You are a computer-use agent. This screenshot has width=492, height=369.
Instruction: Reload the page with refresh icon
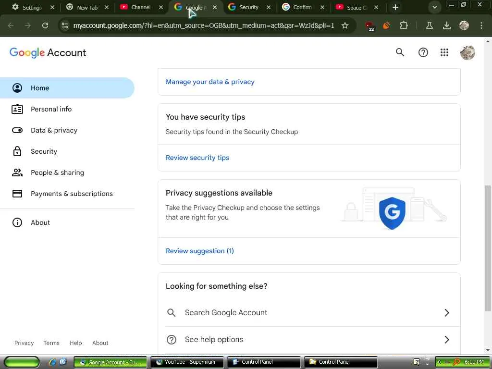pyautogui.click(x=45, y=25)
